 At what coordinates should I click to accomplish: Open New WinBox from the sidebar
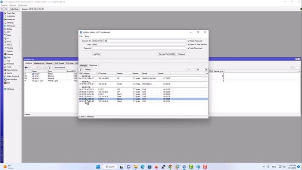[12, 79]
